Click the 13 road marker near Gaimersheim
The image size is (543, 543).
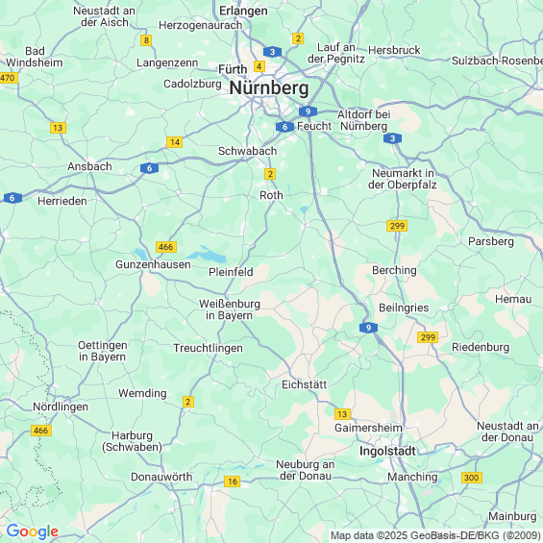pyautogui.click(x=342, y=414)
